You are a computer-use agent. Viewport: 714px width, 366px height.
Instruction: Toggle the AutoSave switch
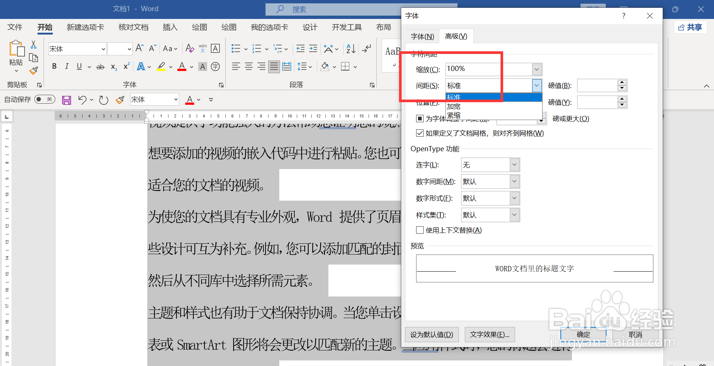click(x=45, y=99)
